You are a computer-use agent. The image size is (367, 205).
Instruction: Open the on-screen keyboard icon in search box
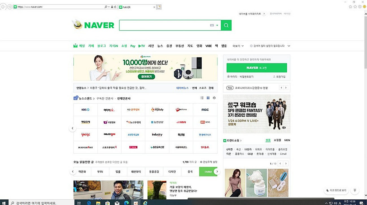[212, 25]
